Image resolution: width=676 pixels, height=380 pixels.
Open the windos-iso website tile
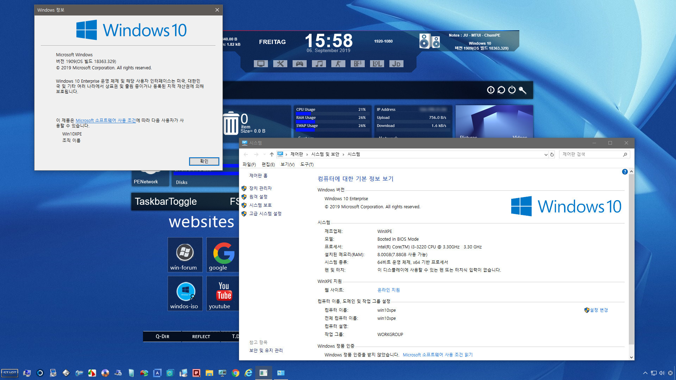pos(185,293)
